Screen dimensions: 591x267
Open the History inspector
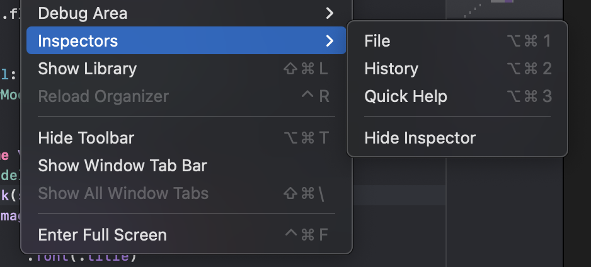coord(391,69)
